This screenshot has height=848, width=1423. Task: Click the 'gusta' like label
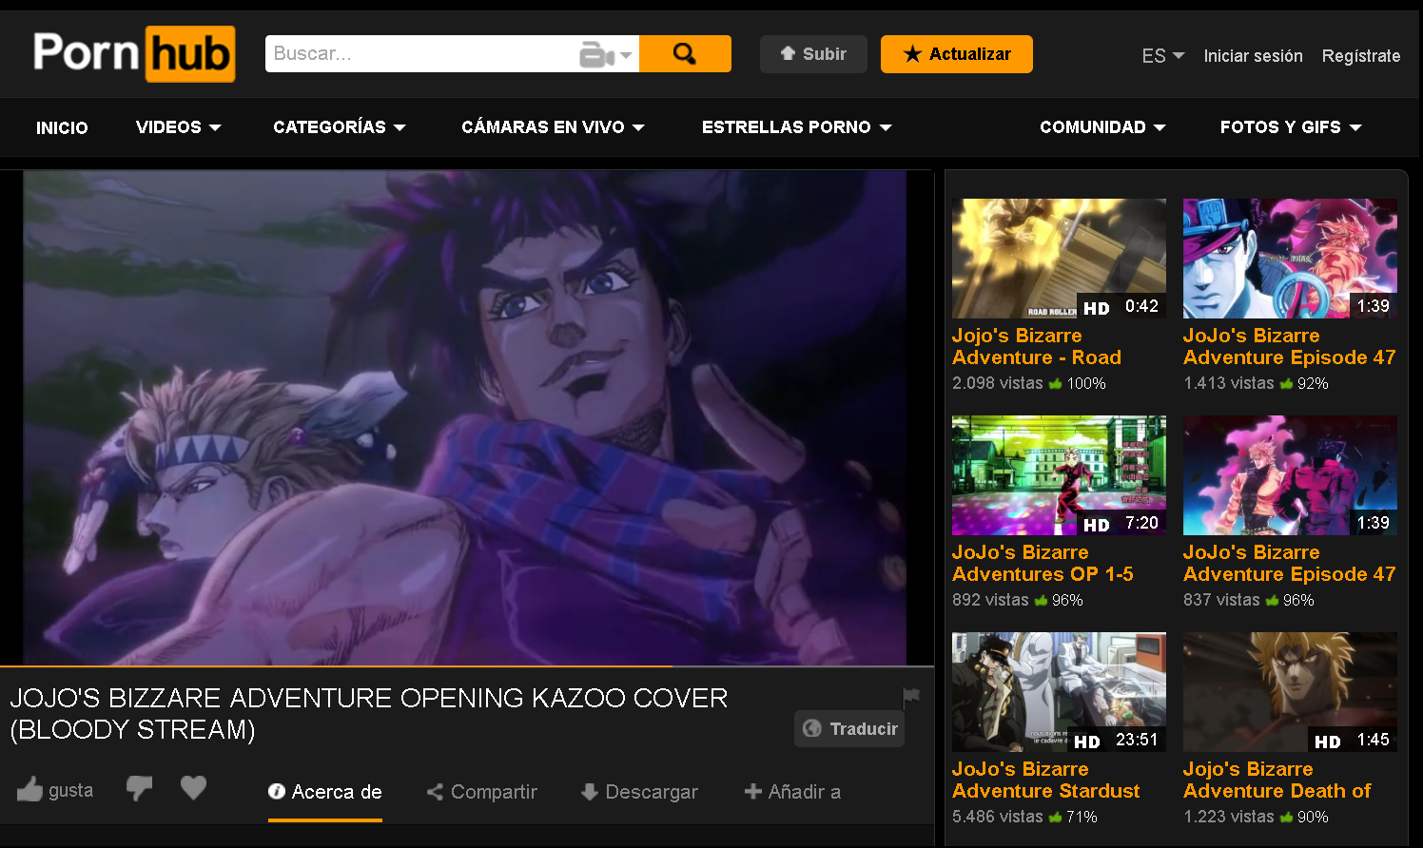click(x=71, y=790)
